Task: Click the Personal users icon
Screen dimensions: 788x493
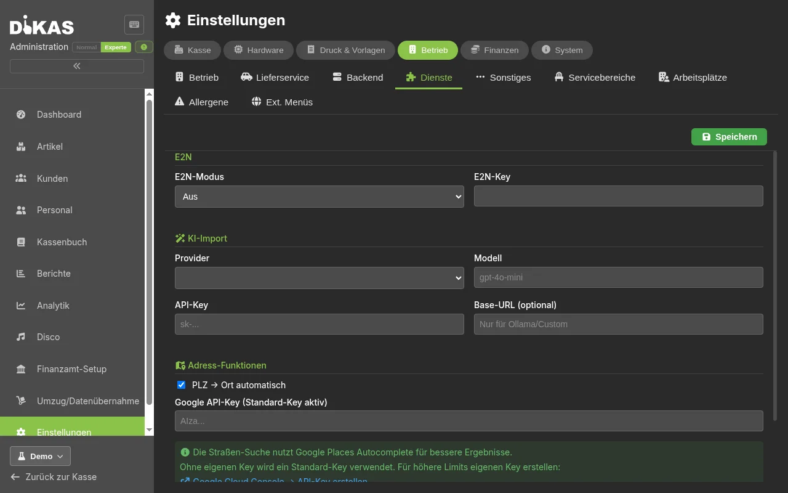Action: [21, 210]
